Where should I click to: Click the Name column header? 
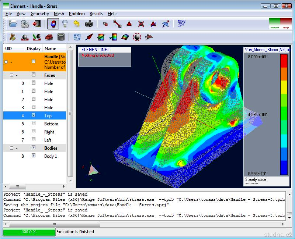[50, 49]
